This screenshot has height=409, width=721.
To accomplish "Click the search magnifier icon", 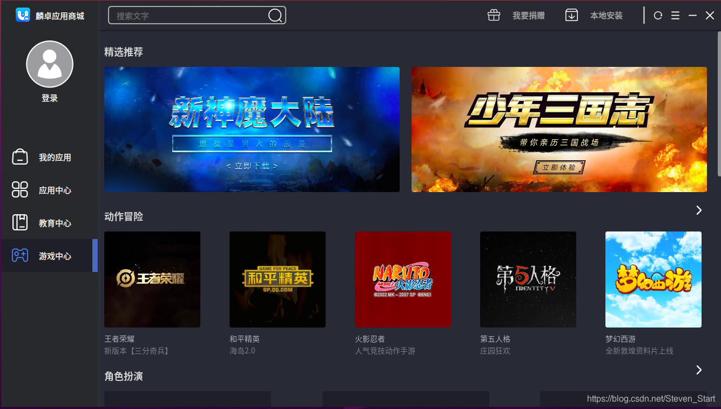I will 275,16.
